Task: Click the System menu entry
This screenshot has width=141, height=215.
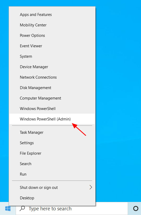Action: [52, 56]
